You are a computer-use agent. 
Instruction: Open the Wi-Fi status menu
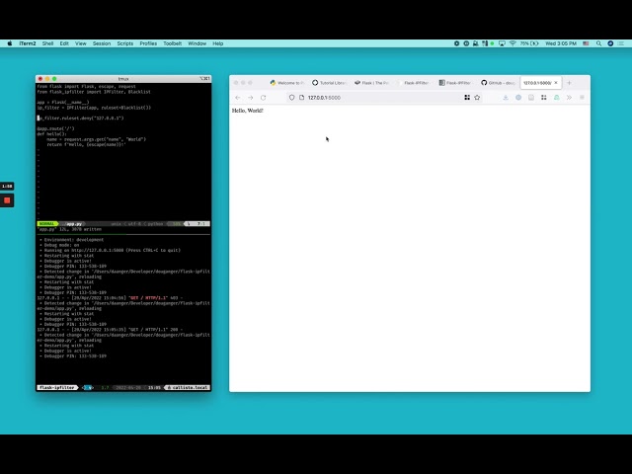coord(513,43)
